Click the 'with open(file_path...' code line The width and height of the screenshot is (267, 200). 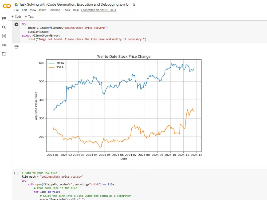[72, 184]
